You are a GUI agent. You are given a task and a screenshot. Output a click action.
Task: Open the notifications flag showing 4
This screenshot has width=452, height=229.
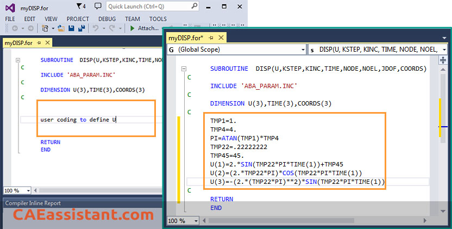click(81, 6)
